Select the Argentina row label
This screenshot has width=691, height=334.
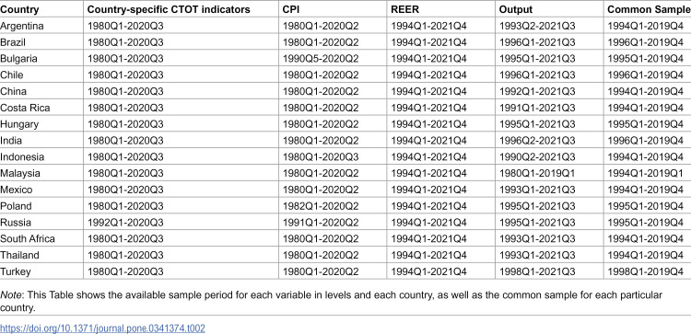[x=22, y=26]
